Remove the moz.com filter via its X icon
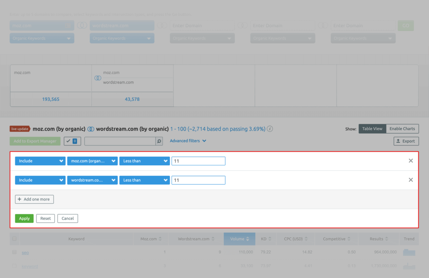The width and height of the screenshot is (429, 278). [411, 161]
